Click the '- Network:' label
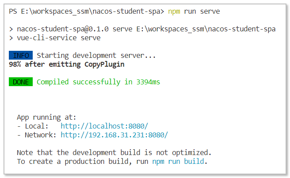This screenshot has height=178, width=290. click(36, 135)
